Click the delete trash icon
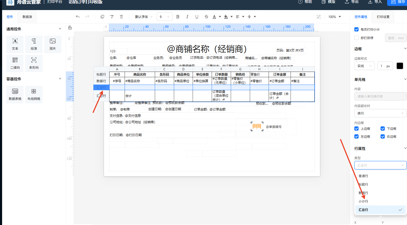Viewport: 407px width, 225px height. point(121,17)
